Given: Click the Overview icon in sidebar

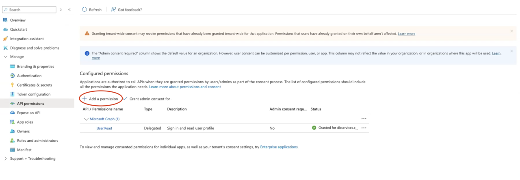Looking at the screenshot, I should (5, 20).
